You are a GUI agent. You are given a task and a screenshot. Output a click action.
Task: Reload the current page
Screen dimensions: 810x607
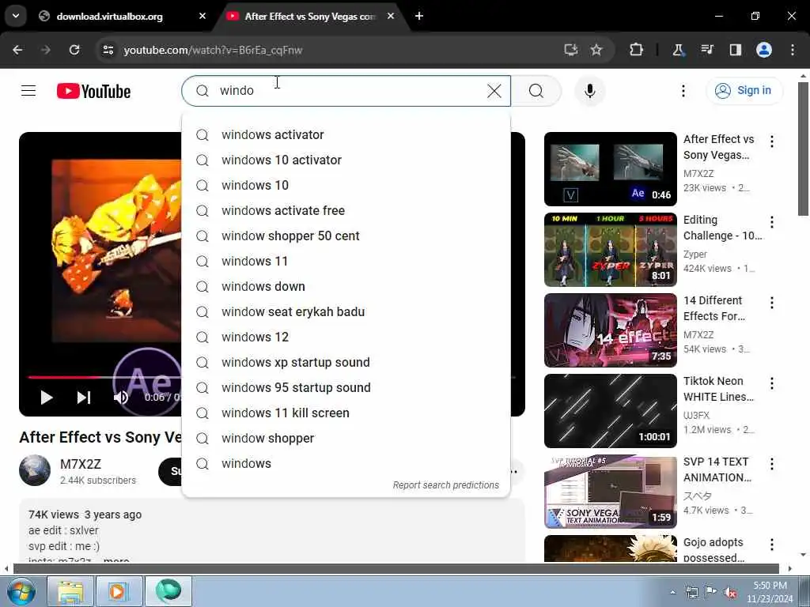[x=74, y=50]
